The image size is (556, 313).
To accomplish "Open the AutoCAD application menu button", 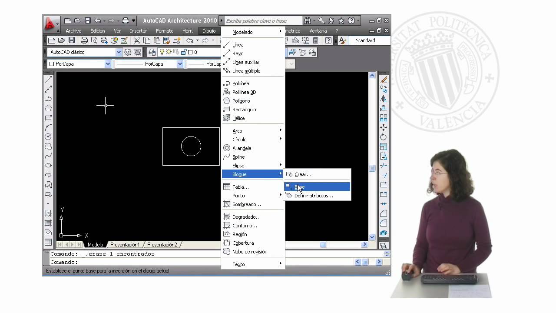I will coord(51,24).
